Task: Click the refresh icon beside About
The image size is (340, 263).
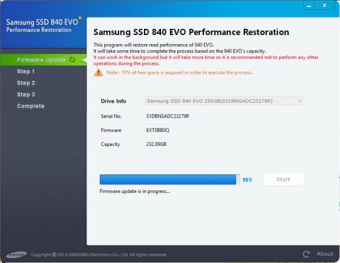Action: [x=307, y=254]
